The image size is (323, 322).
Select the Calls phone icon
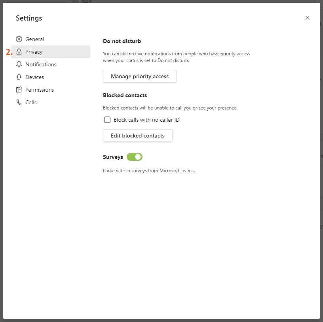point(19,102)
